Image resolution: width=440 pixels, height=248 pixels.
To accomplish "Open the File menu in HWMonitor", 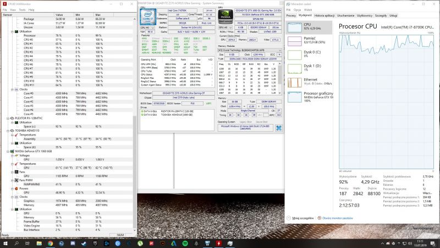I will click(5, 10).
